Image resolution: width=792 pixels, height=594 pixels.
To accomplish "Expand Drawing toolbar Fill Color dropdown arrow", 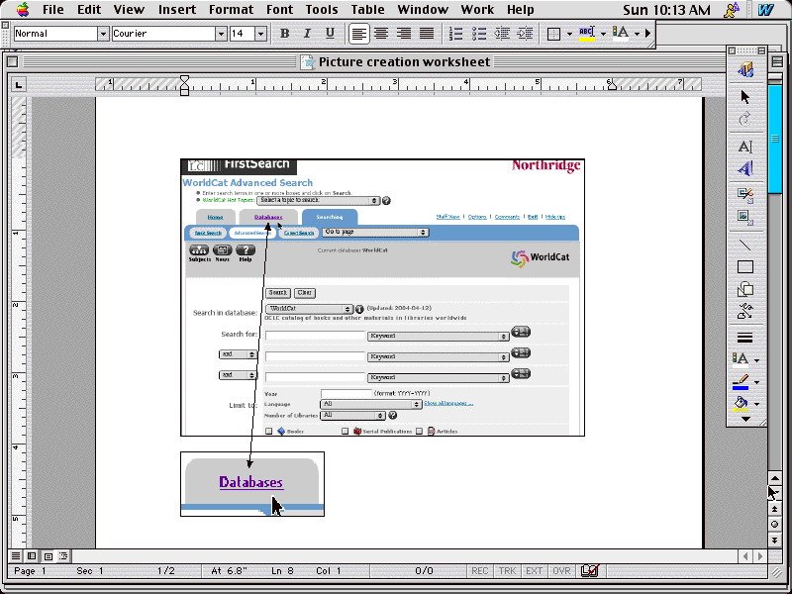I will click(x=756, y=404).
